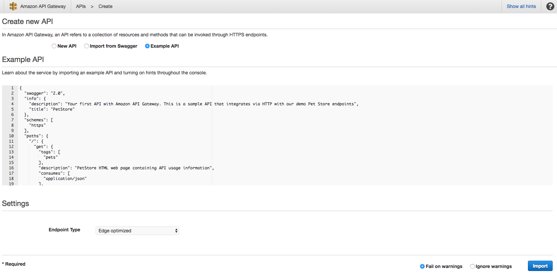Click line number 1 in gutter
557x274 pixels.
pyautogui.click(x=12, y=88)
